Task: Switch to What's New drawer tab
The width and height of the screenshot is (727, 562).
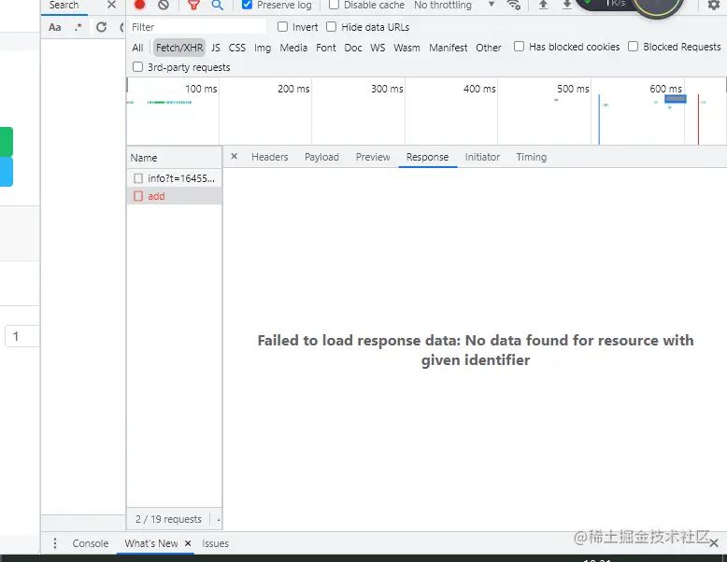Action: (x=151, y=543)
